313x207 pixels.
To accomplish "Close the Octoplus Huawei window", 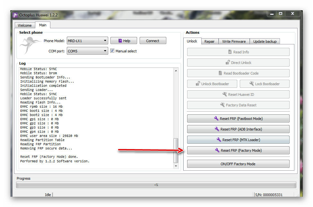I will 292,14.
